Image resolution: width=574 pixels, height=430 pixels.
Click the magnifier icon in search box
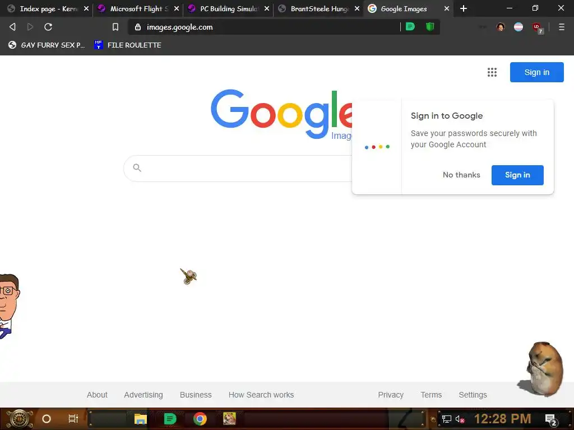pos(137,167)
